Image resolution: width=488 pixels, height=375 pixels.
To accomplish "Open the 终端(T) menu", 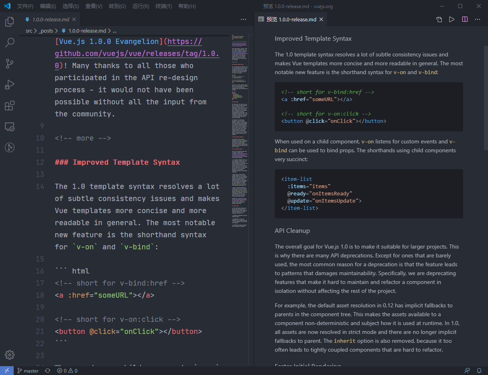I will pos(163,6).
